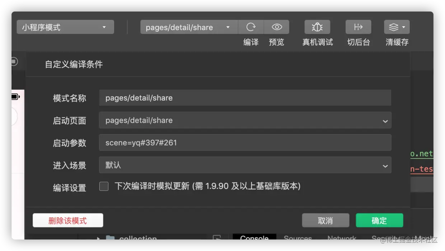Click the 启动参数 input field

[x=245, y=143]
